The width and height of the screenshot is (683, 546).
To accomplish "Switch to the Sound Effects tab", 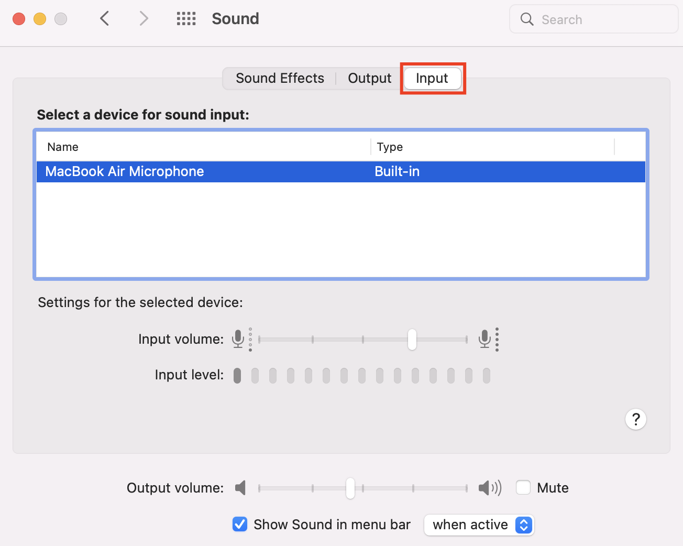I will (280, 78).
